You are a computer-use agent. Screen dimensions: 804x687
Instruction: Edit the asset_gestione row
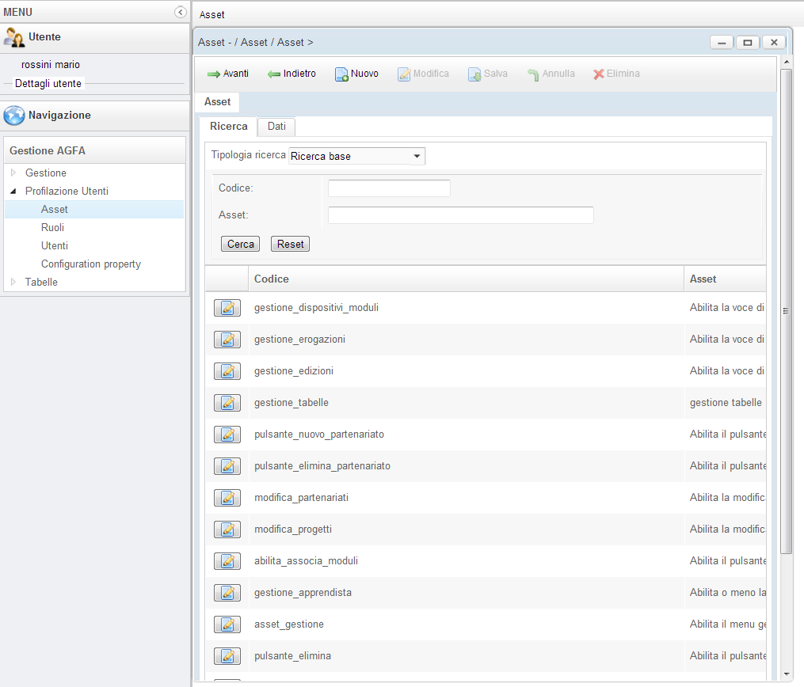[x=227, y=624]
